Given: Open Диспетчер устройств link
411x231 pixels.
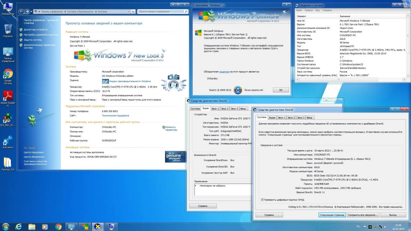Looking at the screenshot, I should pyautogui.click(x=35, y=30).
